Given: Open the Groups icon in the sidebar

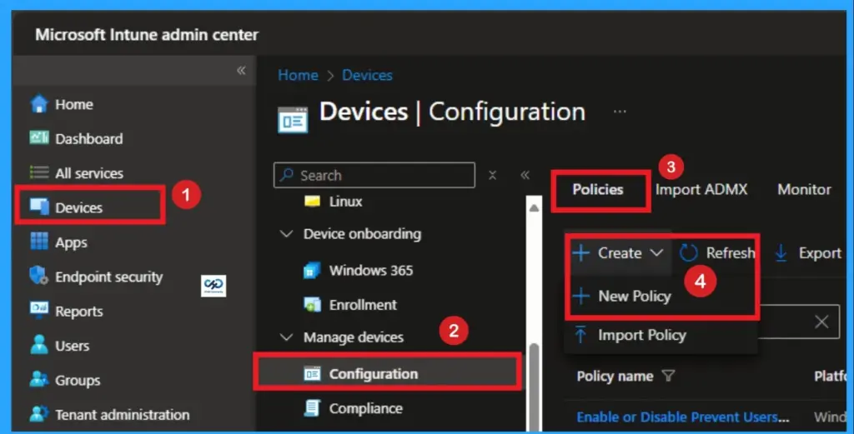Looking at the screenshot, I should [x=39, y=380].
